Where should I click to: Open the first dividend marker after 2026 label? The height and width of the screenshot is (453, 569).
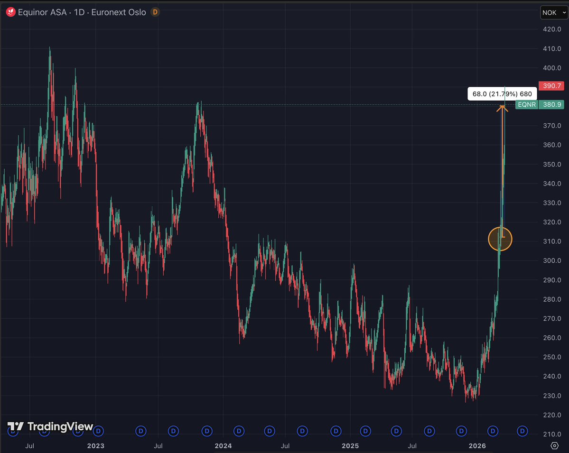(493, 431)
